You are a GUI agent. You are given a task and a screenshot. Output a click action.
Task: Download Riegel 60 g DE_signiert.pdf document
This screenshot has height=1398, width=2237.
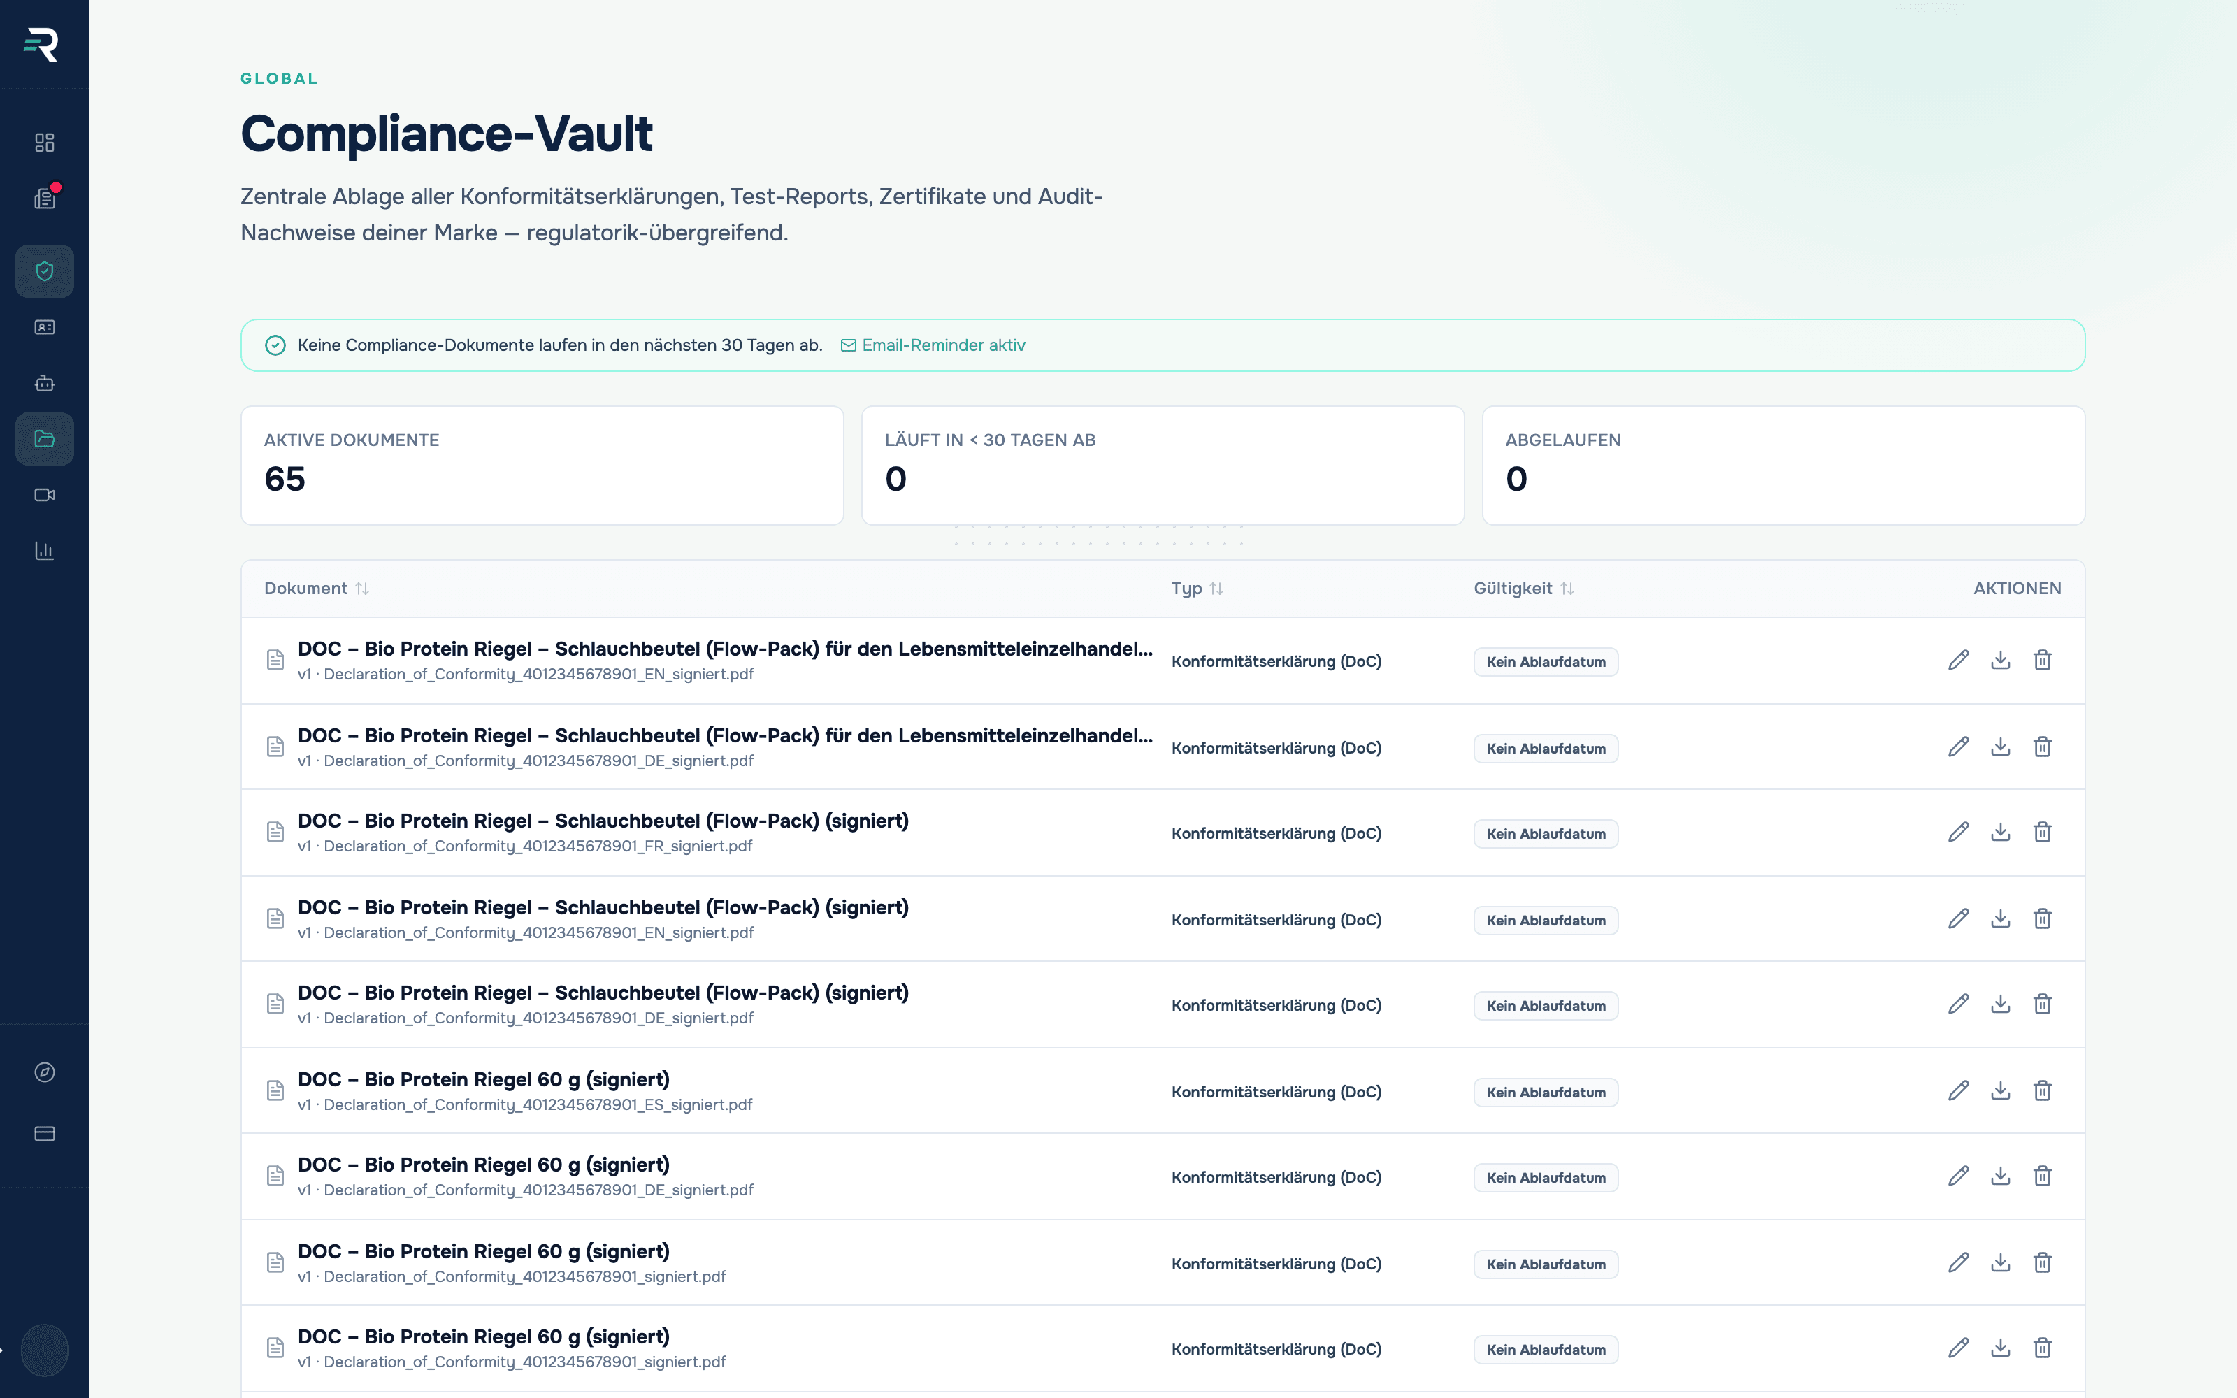[x=2000, y=1176]
